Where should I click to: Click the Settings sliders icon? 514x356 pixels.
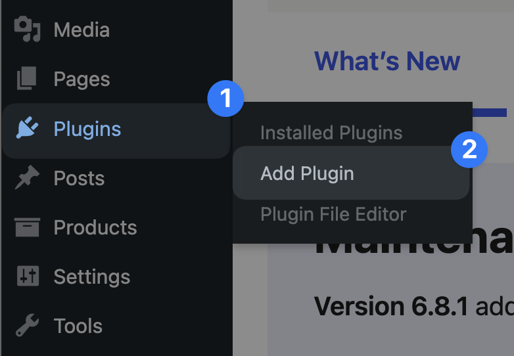point(27,277)
